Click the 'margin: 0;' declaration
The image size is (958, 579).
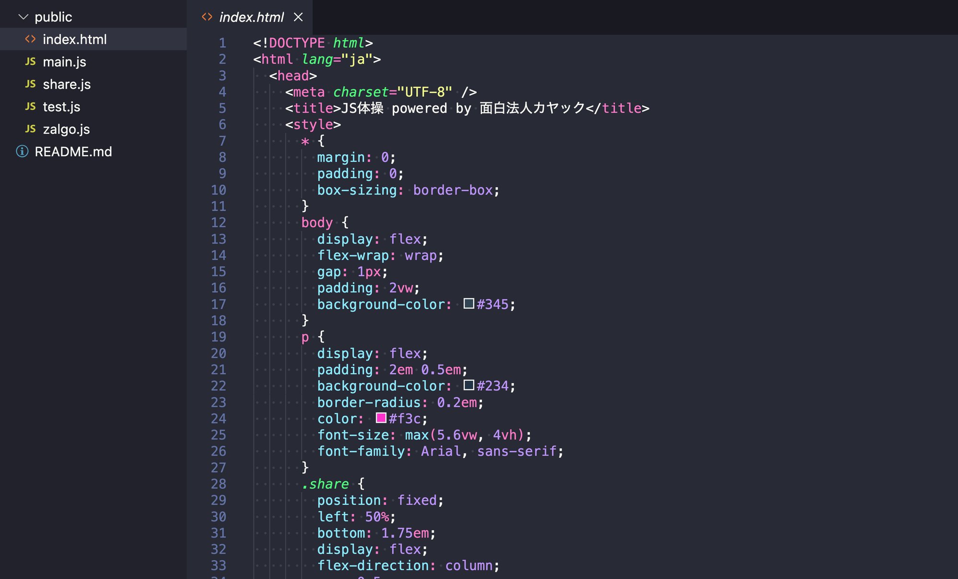coord(356,158)
